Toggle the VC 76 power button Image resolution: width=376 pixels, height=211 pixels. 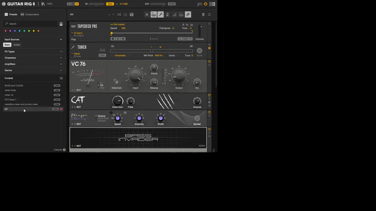pos(209,61)
